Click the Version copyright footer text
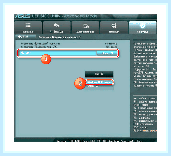 pyautogui.click(x=99, y=141)
